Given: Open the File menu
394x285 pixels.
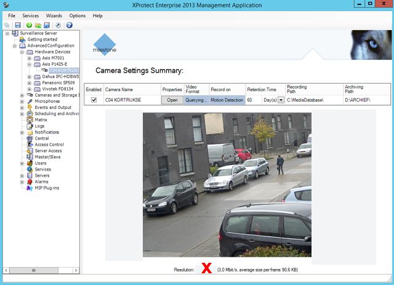Looking at the screenshot, I should tap(12, 15).
